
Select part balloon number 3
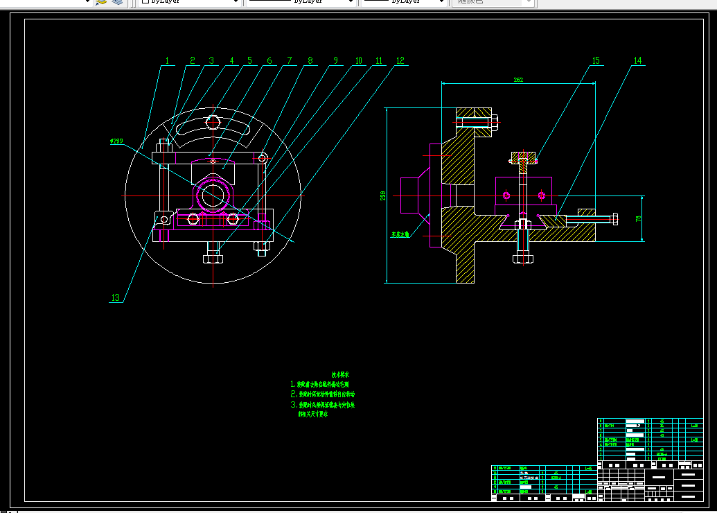tap(211, 60)
